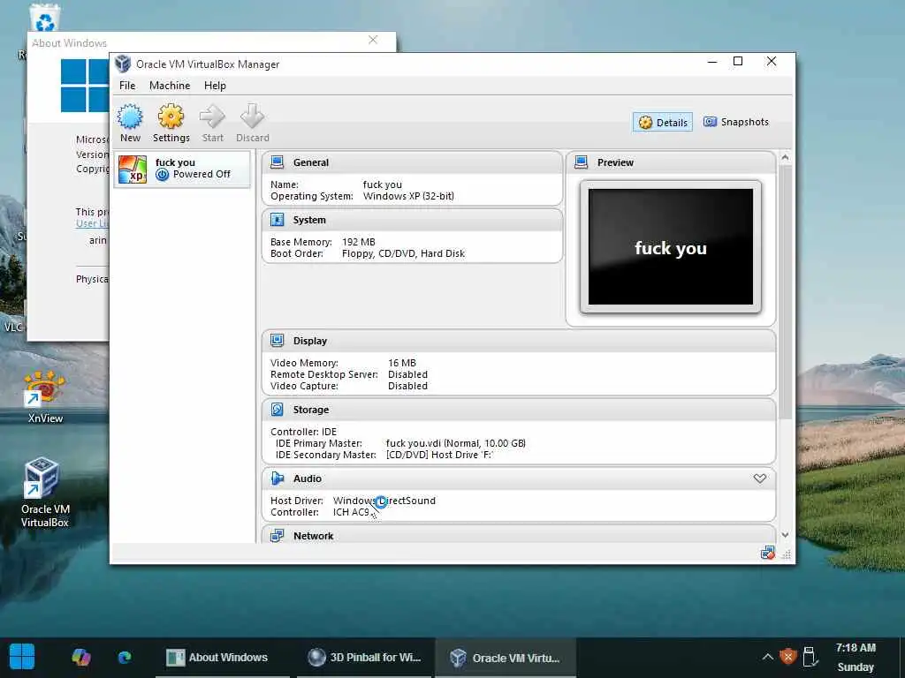This screenshot has width=905, height=678.
Task: Click the network operations status icon at bottom right
Action: (x=768, y=554)
